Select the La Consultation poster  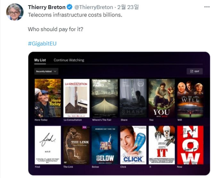point(76,98)
